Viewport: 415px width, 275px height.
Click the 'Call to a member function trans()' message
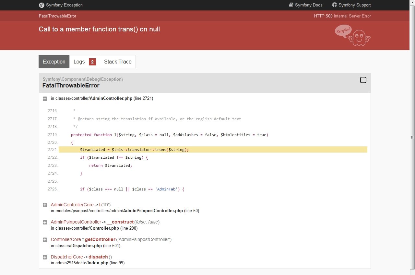coord(99,29)
